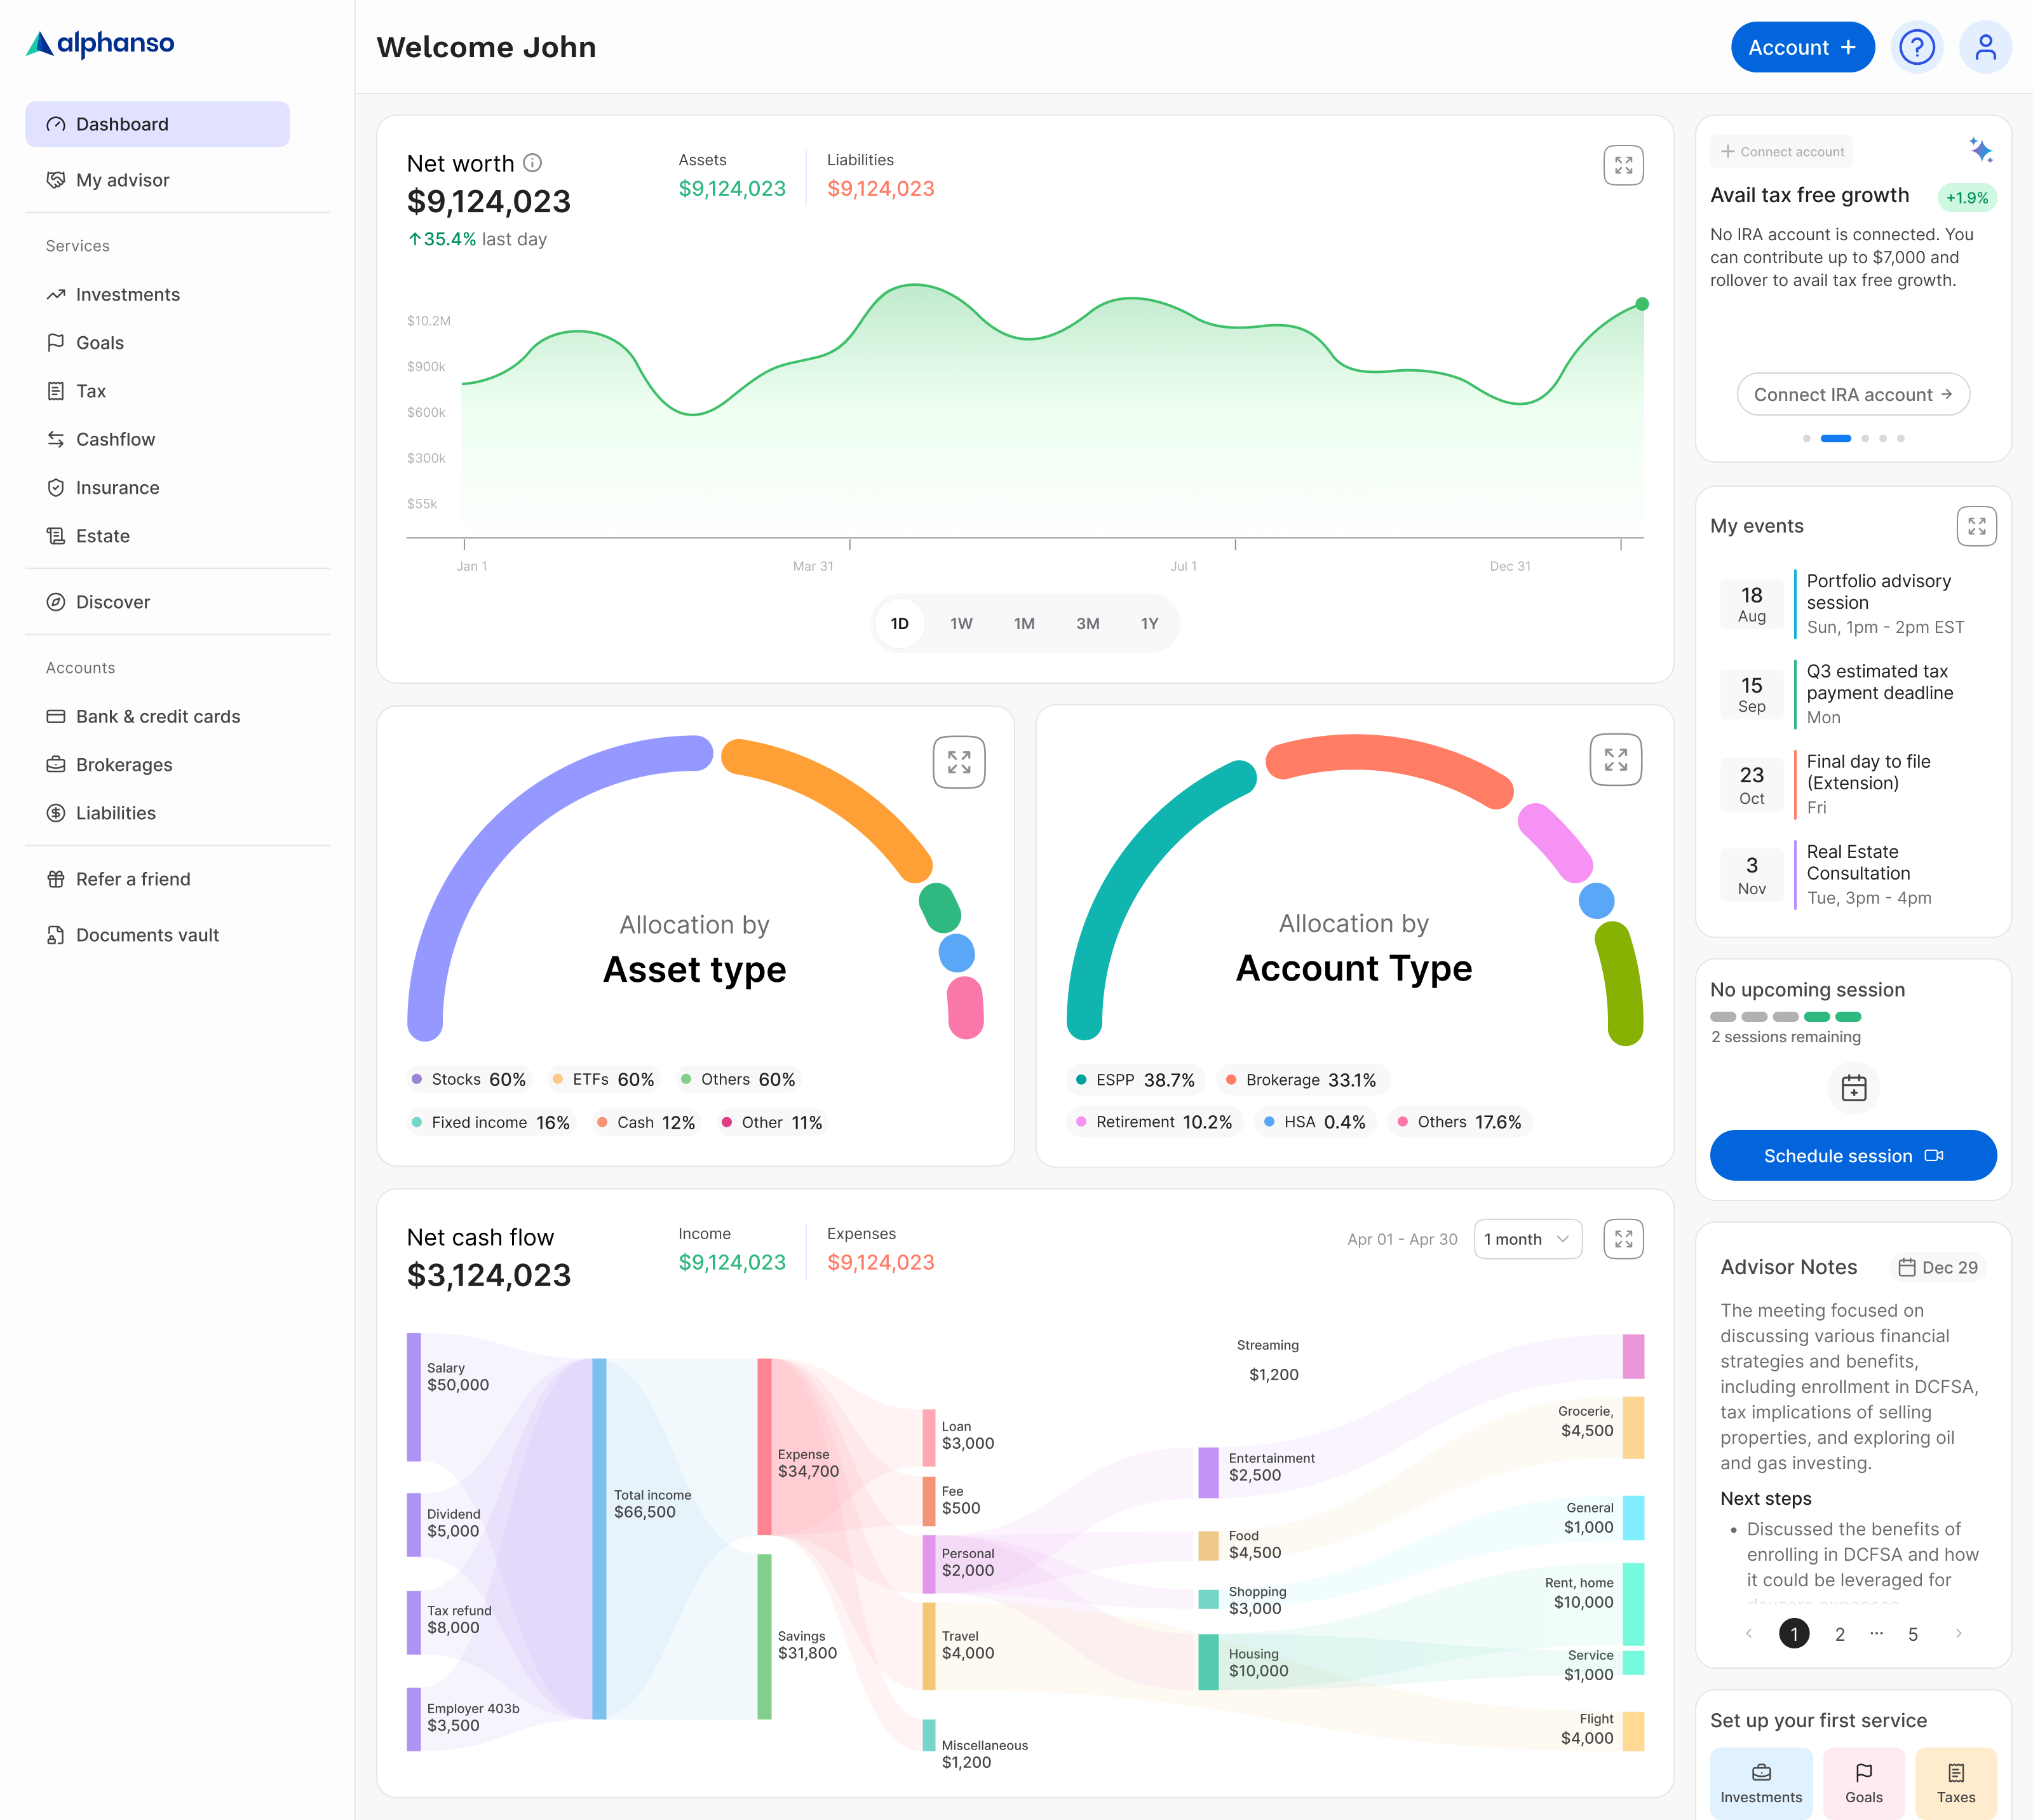
Task: Click the end dot on the net worth chart
Action: click(1641, 304)
